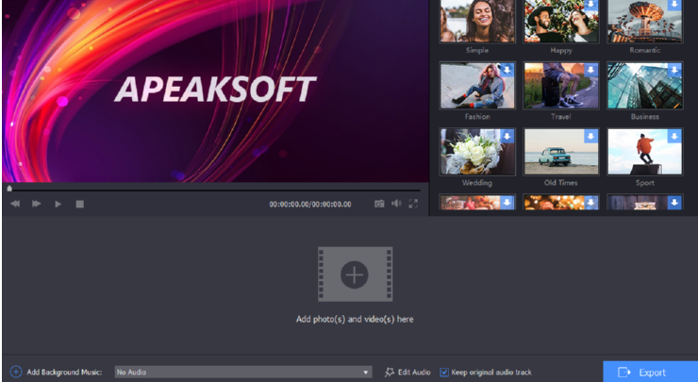This screenshot has width=698, height=382.
Task: Click the Add Background Music plus icon
Action: tap(16, 372)
